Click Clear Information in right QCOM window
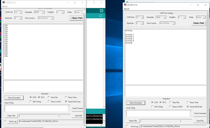 136,103
